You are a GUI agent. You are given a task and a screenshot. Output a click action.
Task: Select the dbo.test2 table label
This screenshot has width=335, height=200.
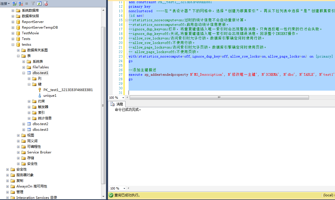pos(40,124)
